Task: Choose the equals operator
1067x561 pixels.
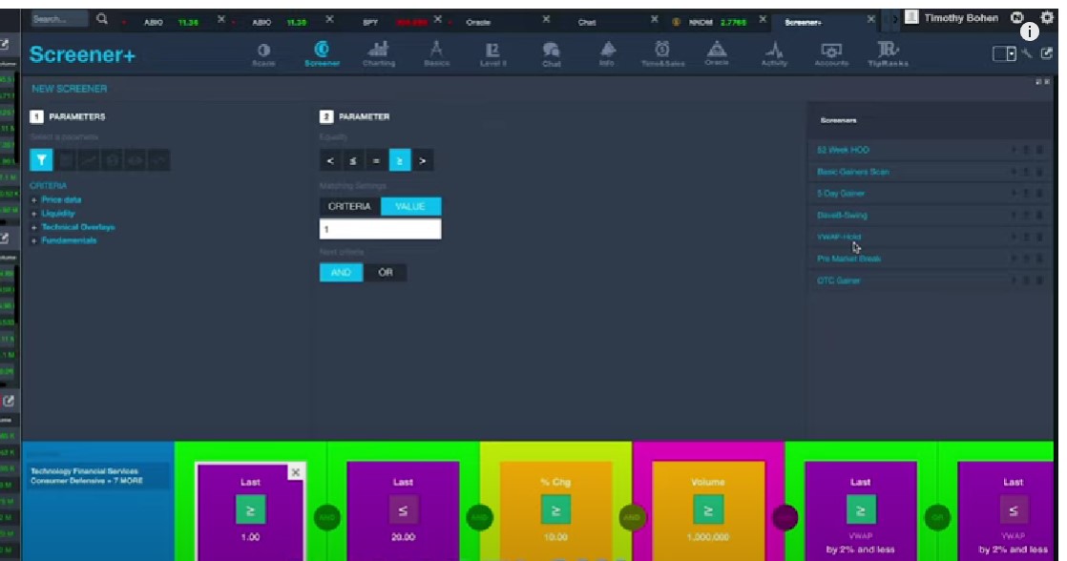Action: click(x=376, y=160)
